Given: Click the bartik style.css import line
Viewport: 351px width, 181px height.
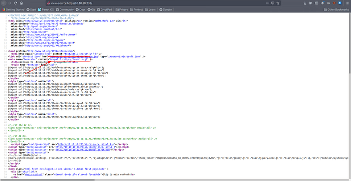Looking at the screenshot, I should [x=54, y=106].
